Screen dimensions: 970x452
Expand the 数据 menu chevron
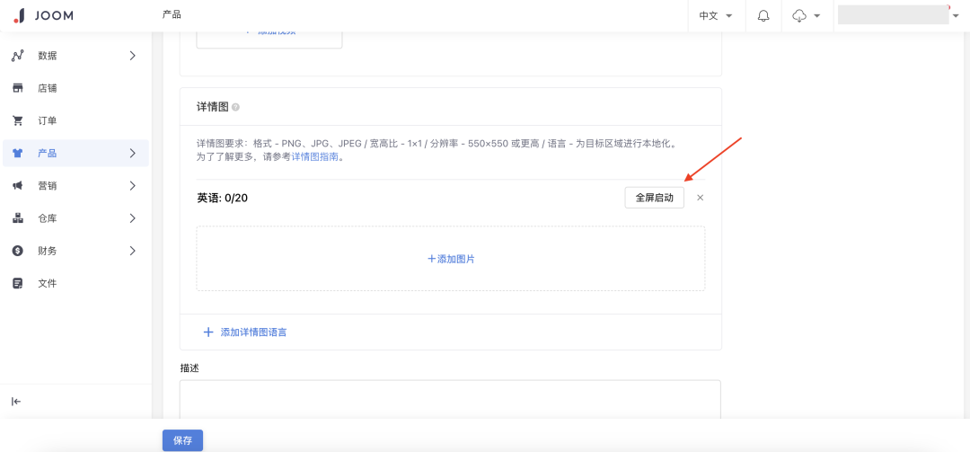click(x=132, y=56)
